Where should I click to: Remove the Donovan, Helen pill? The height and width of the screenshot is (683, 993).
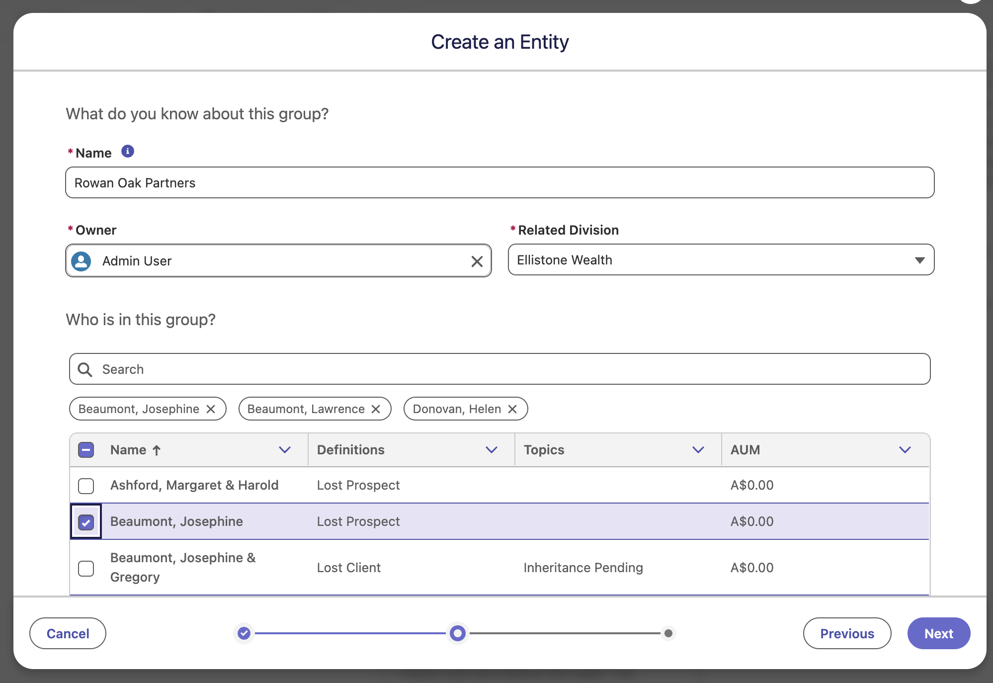point(512,409)
